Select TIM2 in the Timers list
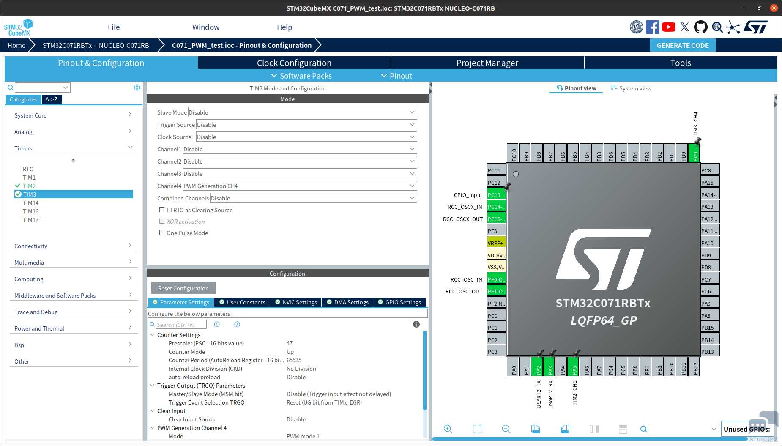Screen dimensions: 782x446 coord(29,186)
